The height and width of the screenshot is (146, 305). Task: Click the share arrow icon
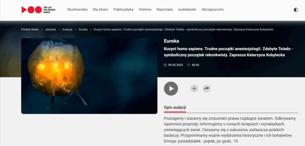click(206, 88)
